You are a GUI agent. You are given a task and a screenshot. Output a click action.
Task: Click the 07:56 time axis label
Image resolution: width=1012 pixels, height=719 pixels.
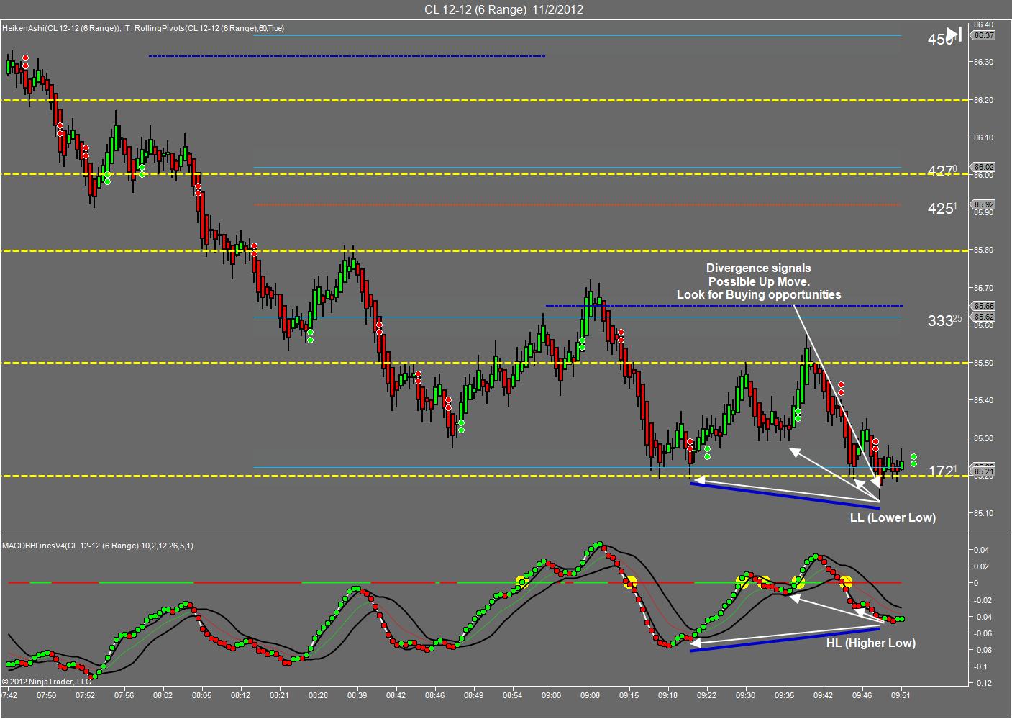click(124, 696)
